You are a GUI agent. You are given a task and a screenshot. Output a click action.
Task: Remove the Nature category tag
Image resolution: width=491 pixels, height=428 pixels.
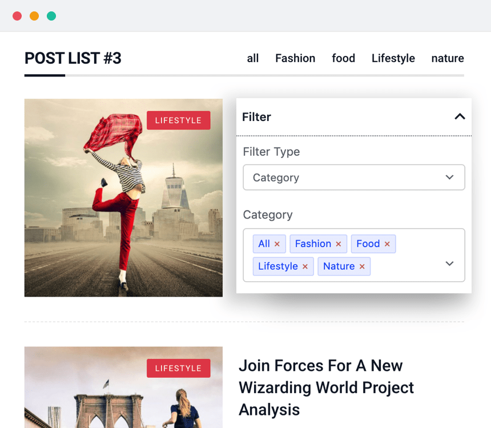[362, 267]
